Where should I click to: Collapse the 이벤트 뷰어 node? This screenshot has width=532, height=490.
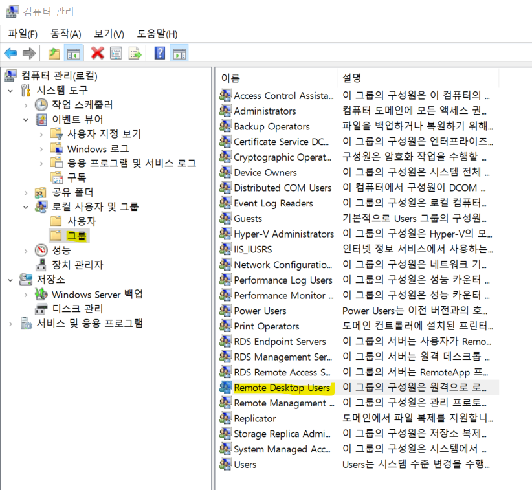pyautogui.click(x=26, y=120)
